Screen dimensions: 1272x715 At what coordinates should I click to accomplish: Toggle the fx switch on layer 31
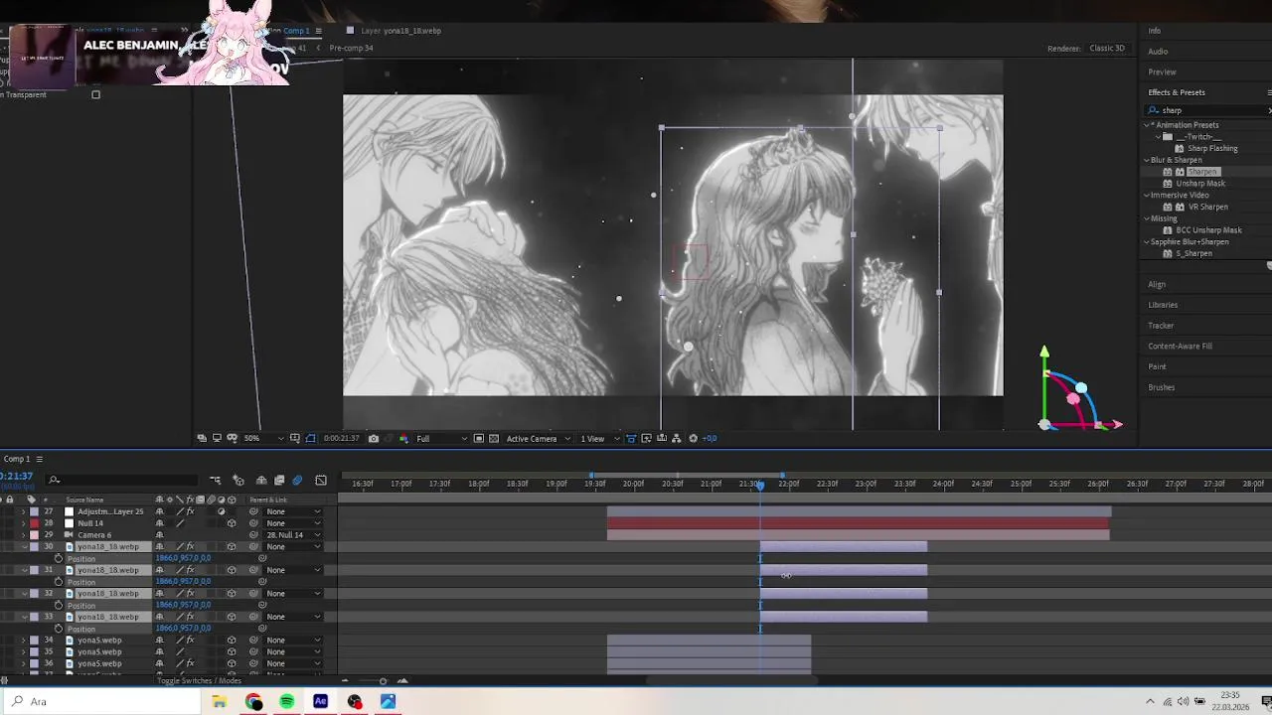(x=190, y=570)
